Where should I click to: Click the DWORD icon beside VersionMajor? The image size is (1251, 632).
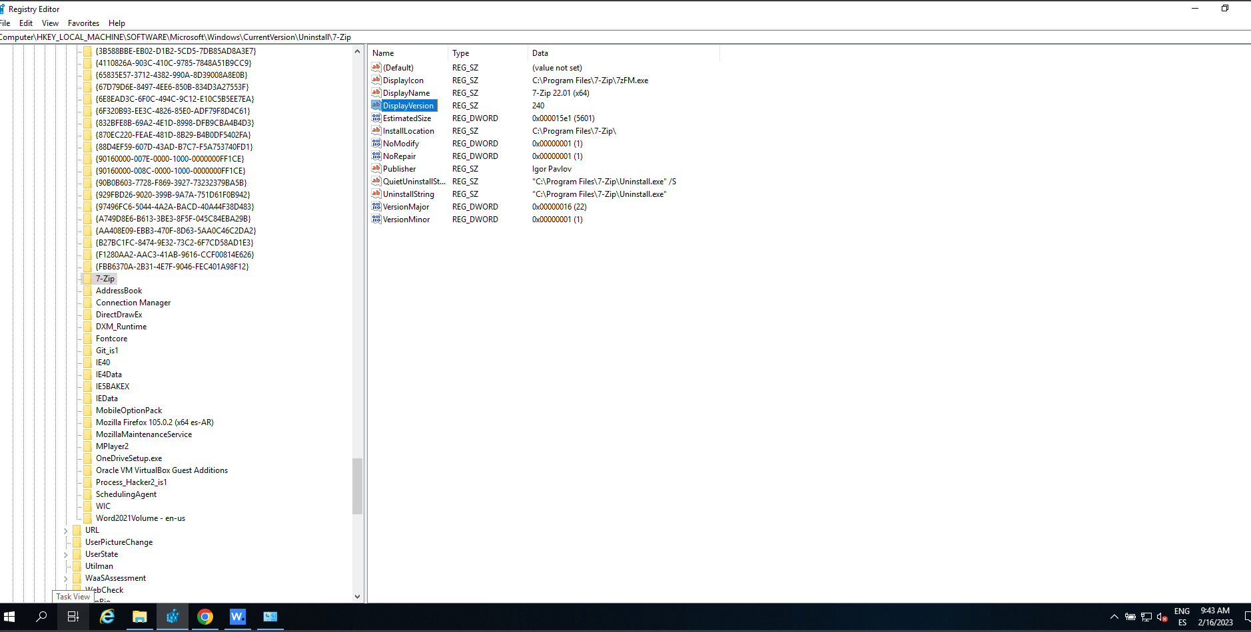click(x=376, y=207)
